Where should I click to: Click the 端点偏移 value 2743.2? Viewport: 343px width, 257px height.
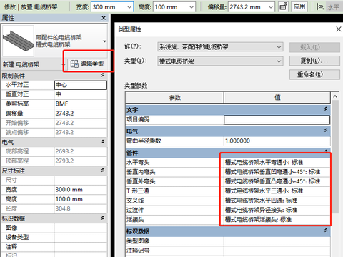coord(81,133)
